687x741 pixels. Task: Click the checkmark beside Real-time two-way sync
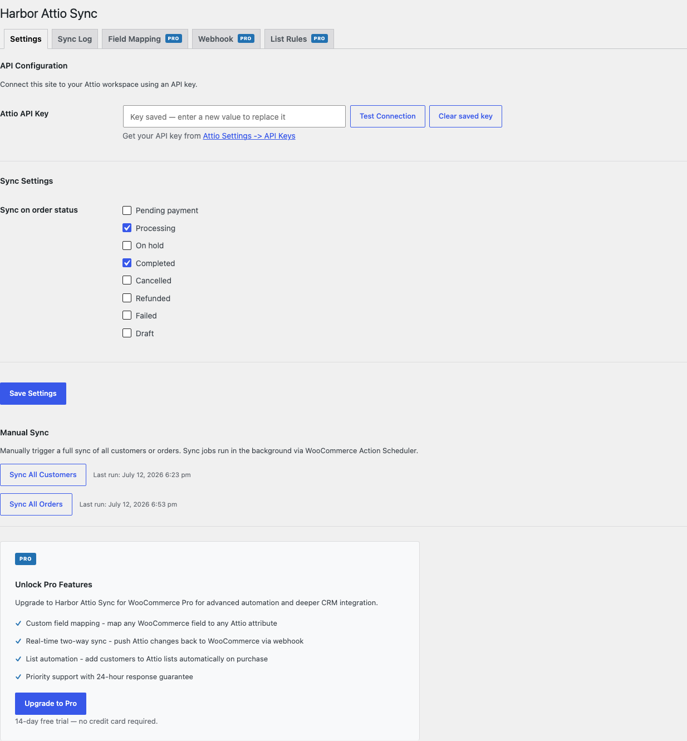[x=18, y=641]
